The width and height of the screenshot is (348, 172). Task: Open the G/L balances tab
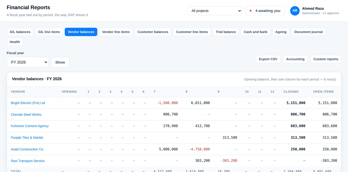[x=20, y=32]
